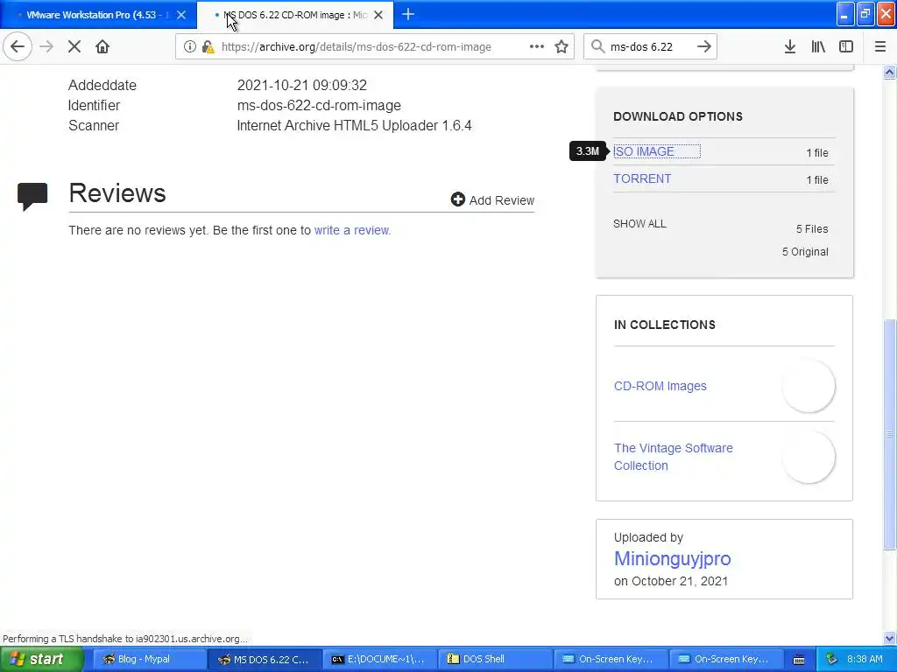The image size is (897, 672).
Task: Click the scrollbar down arrow
Action: (x=889, y=638)
